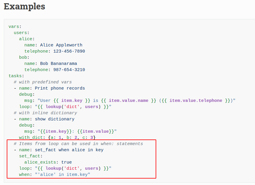Click "name: Bob Bananarama" line
This screenshot has width=255, height=185.
click(51, 63)
